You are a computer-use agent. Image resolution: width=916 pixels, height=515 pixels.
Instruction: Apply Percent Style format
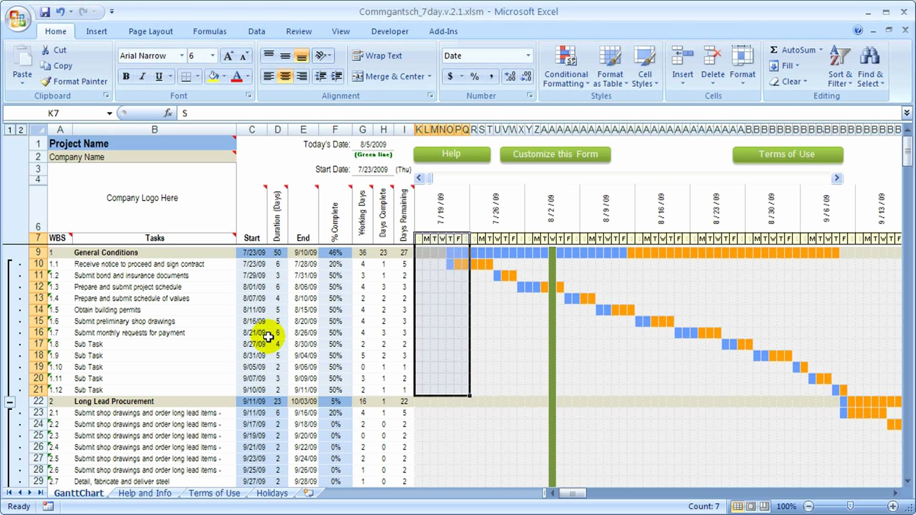coord(474,76)
